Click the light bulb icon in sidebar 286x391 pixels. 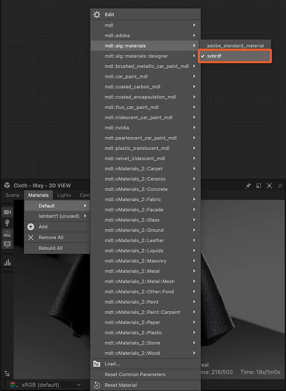pos(7,222)
